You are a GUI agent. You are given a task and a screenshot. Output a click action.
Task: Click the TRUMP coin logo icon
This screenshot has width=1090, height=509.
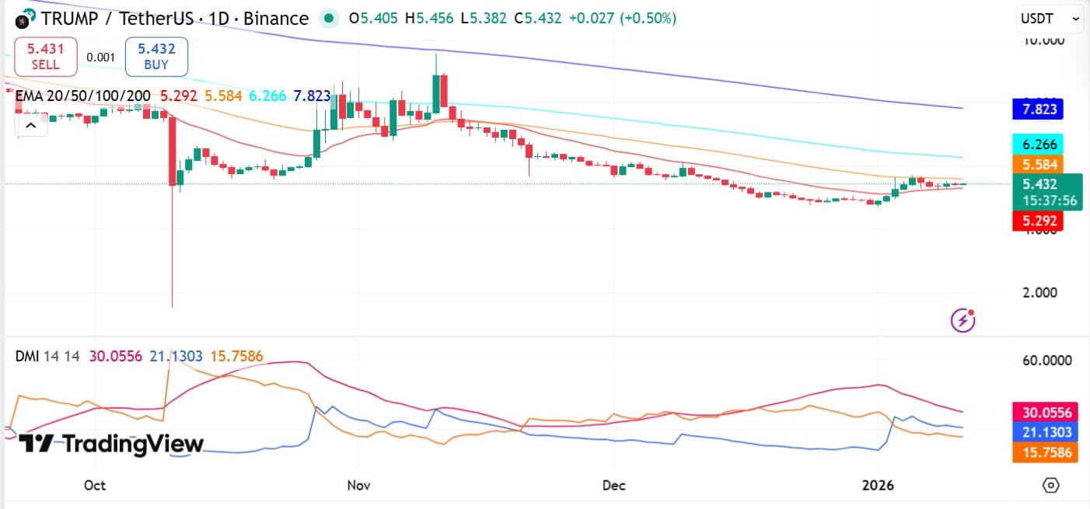point(21,19)
